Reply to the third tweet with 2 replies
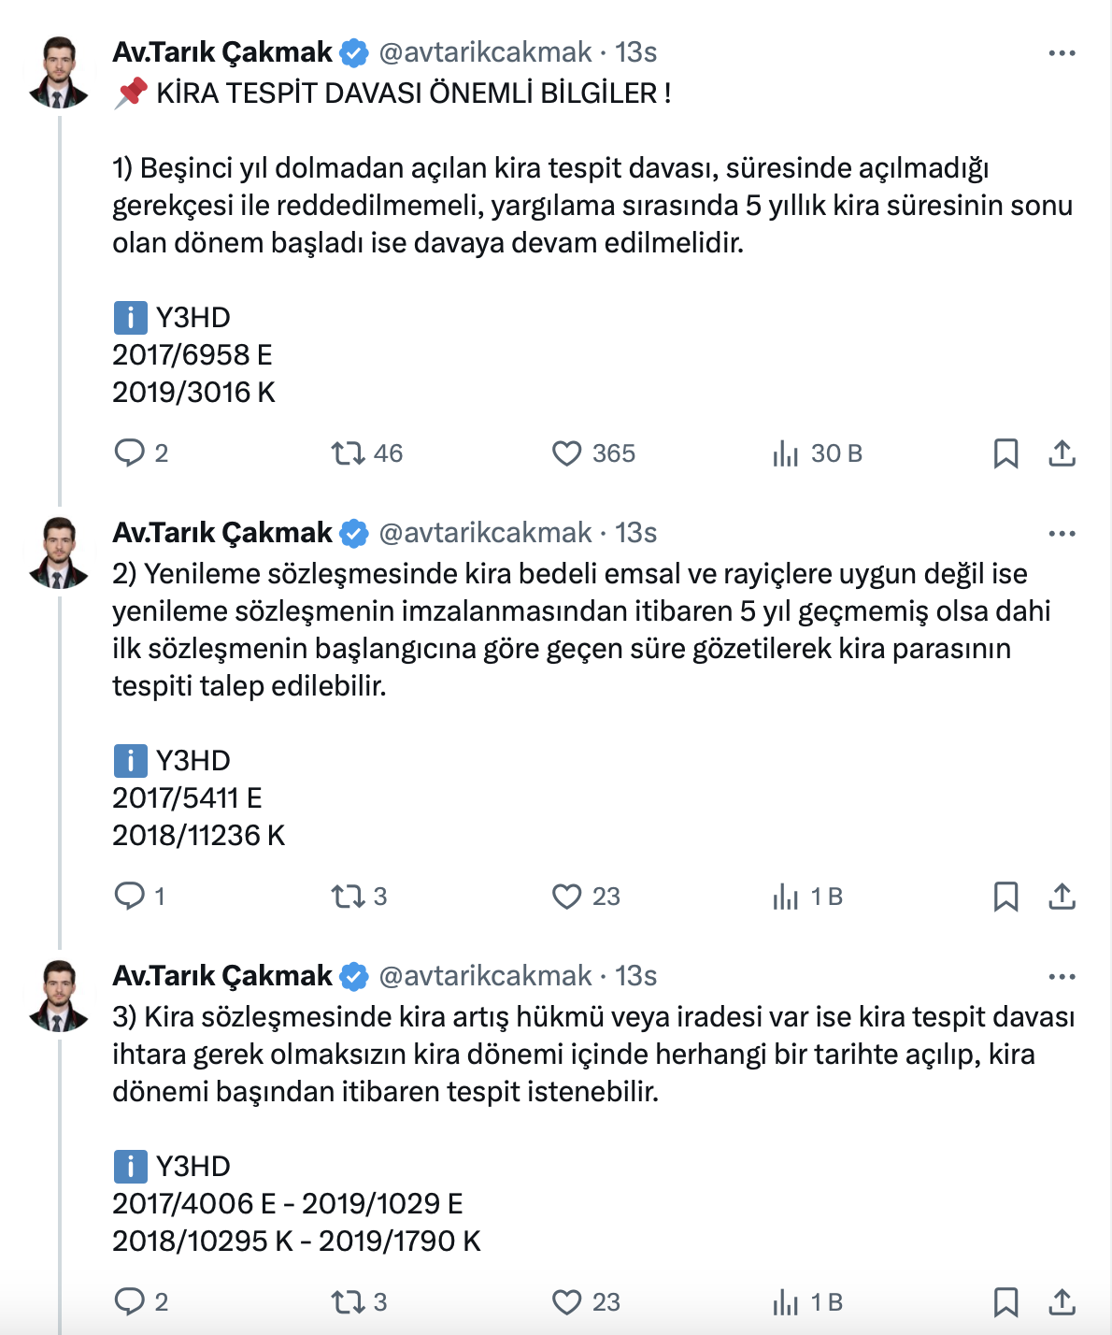Viewport: 1112px width, 1335px height. pyautogui.click(x=129, y=1302)
